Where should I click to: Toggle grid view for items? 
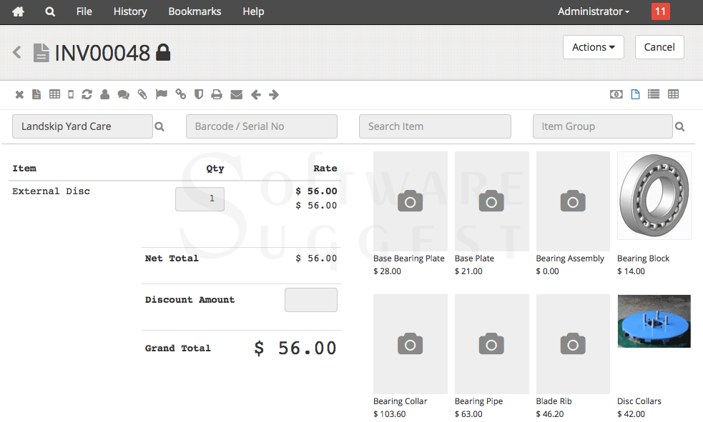[x=673, y=94]
